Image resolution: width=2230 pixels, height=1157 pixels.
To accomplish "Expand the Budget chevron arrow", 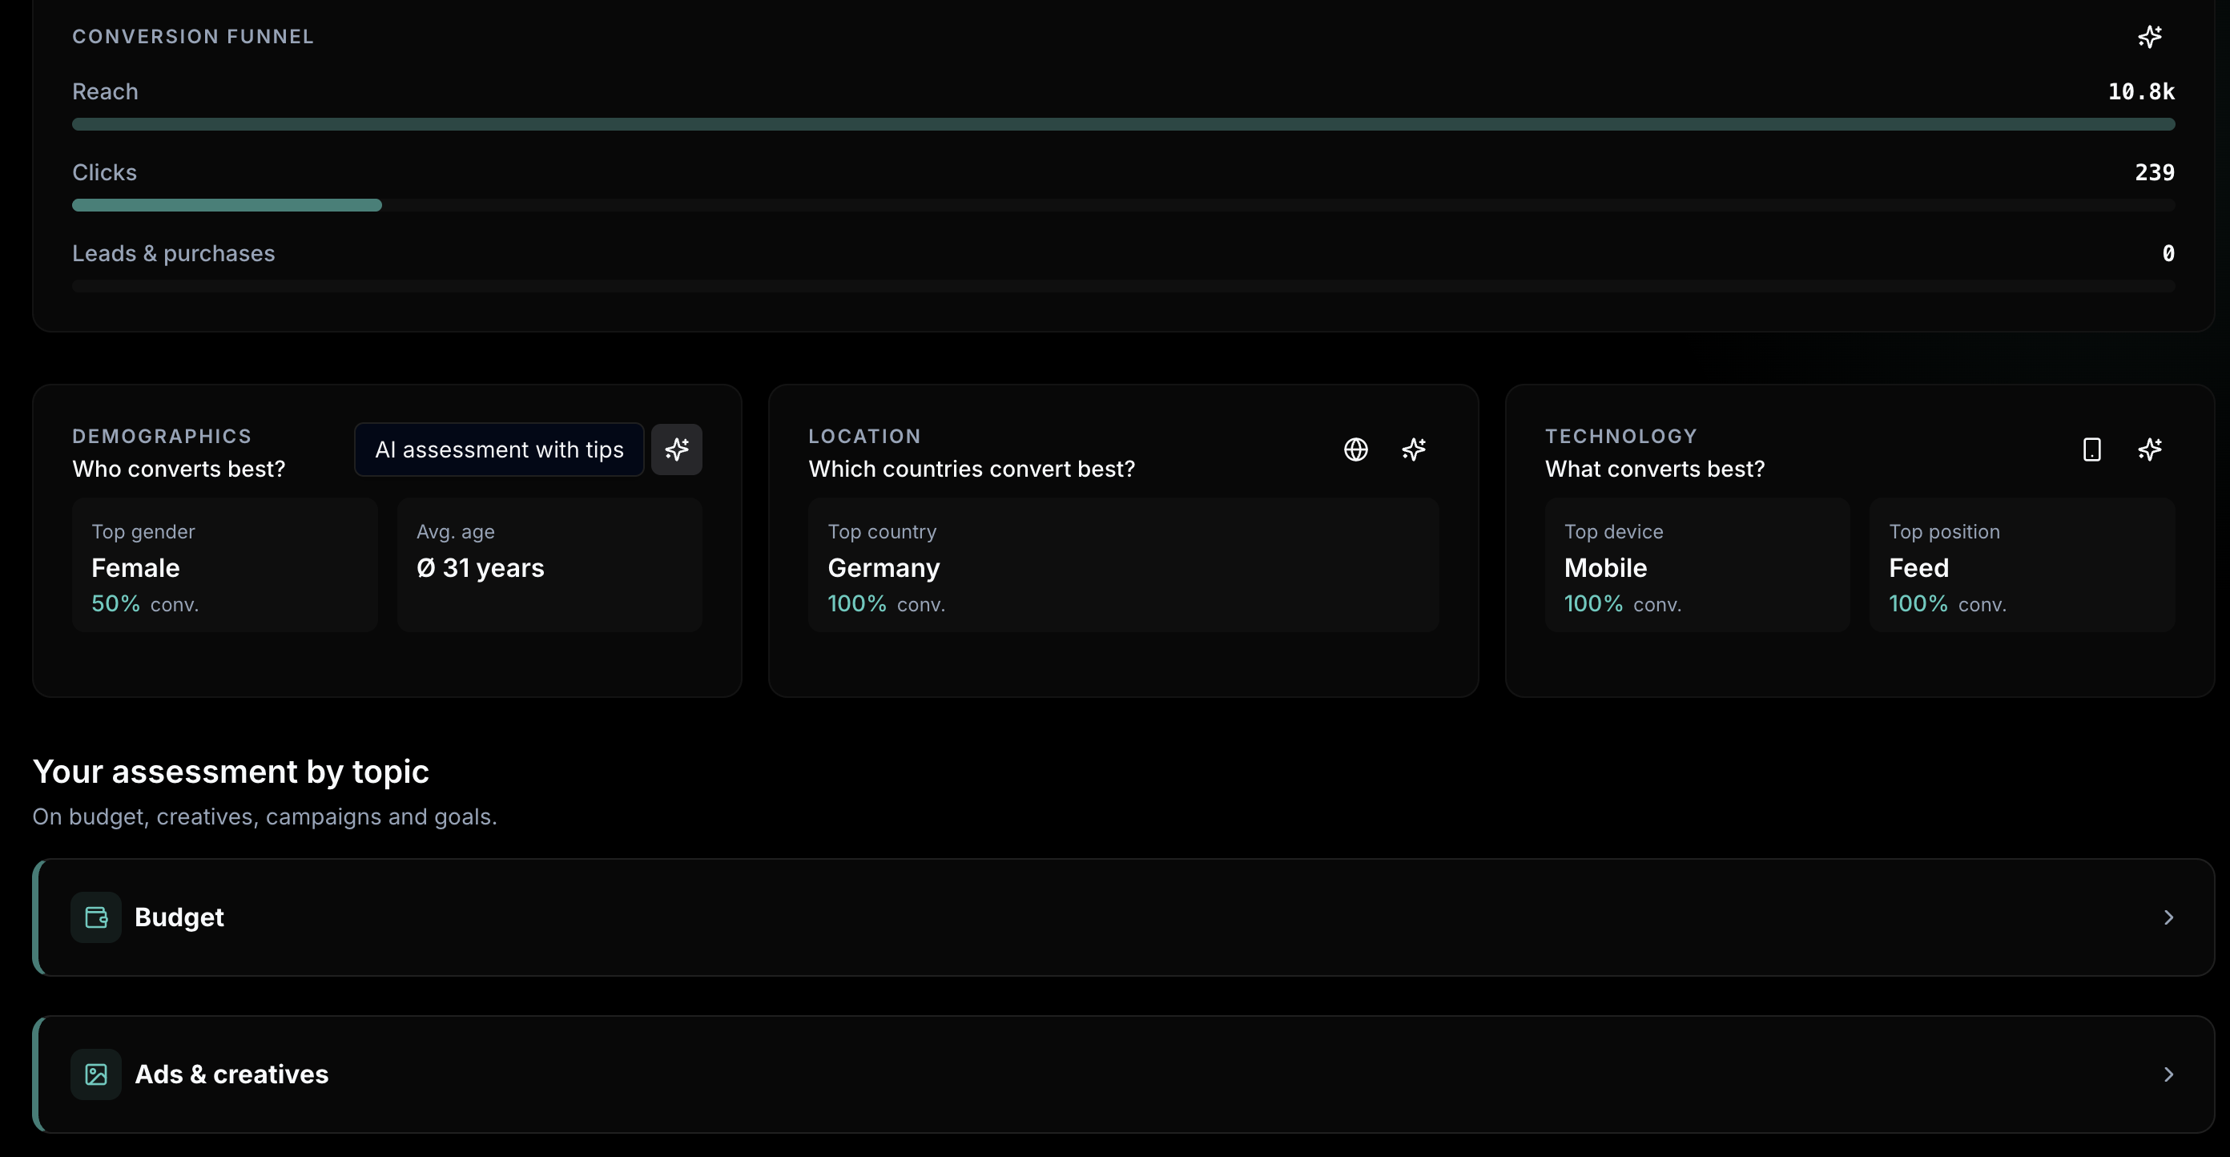I will 2168,917.
